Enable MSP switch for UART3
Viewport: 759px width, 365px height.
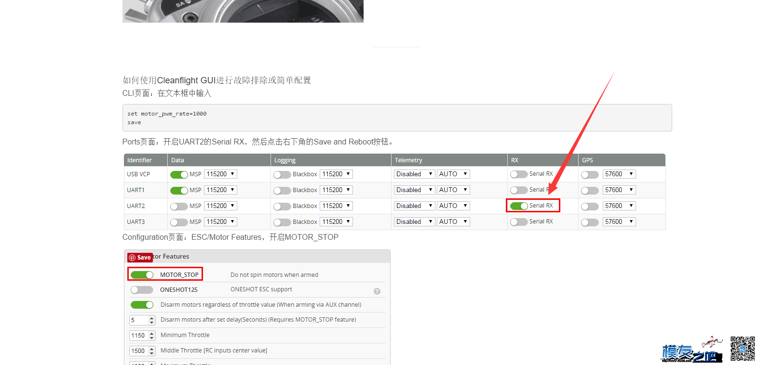click(x=179, y=222)
